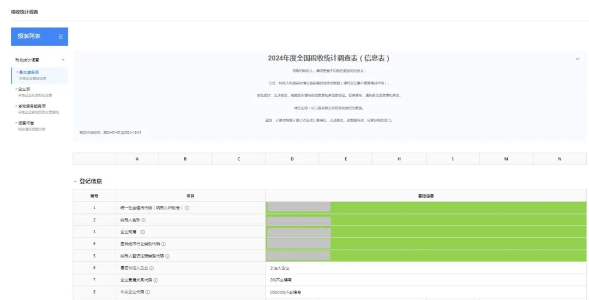Click the blue 报表列表 header button
The width and height of the screenshot is (589, 300).
click(x=39, y=36)
